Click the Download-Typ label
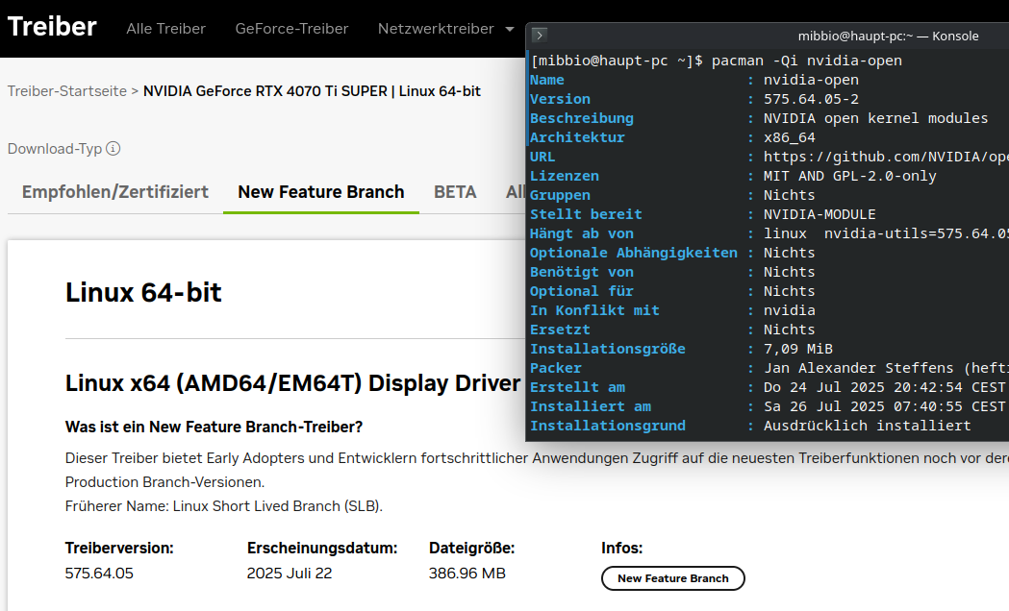This screenshot has height=611, width=1009. click(55, 149)
